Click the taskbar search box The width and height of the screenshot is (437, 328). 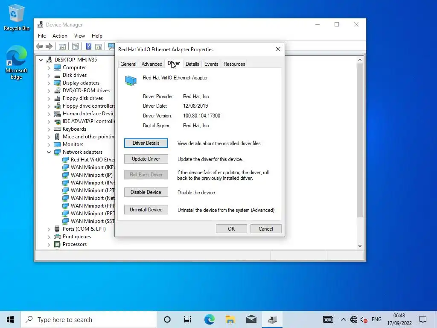click(89, 319)
